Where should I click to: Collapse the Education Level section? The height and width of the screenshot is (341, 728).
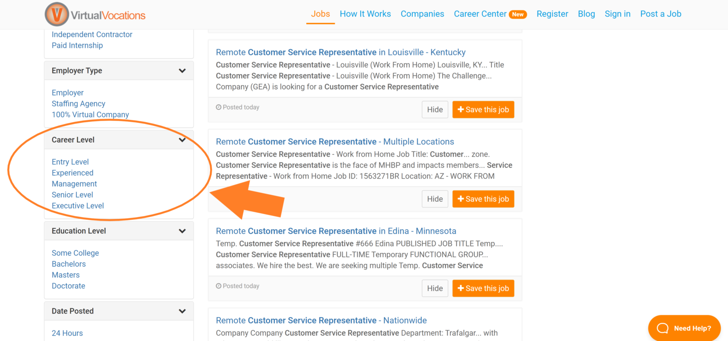point(182,231)
